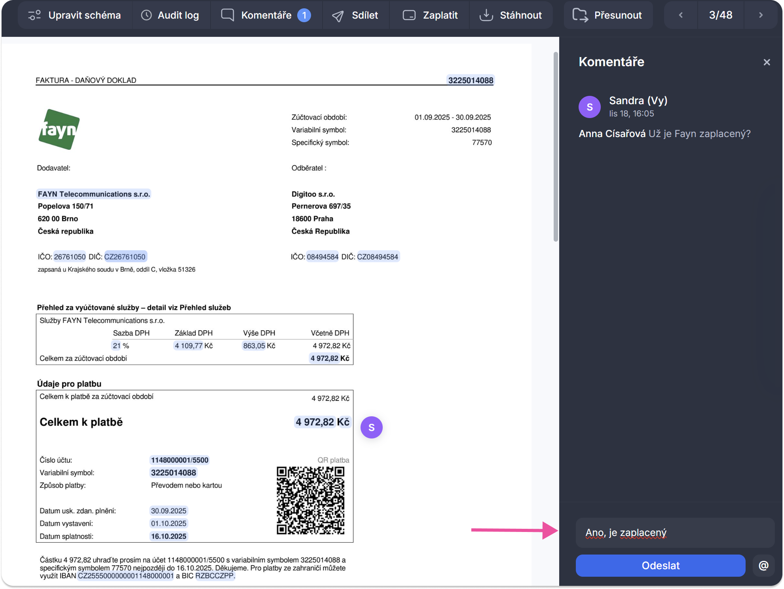
Task: Click the Upravit schéma sliders icon
Action: pyautogui.click(x=34, y=15)
